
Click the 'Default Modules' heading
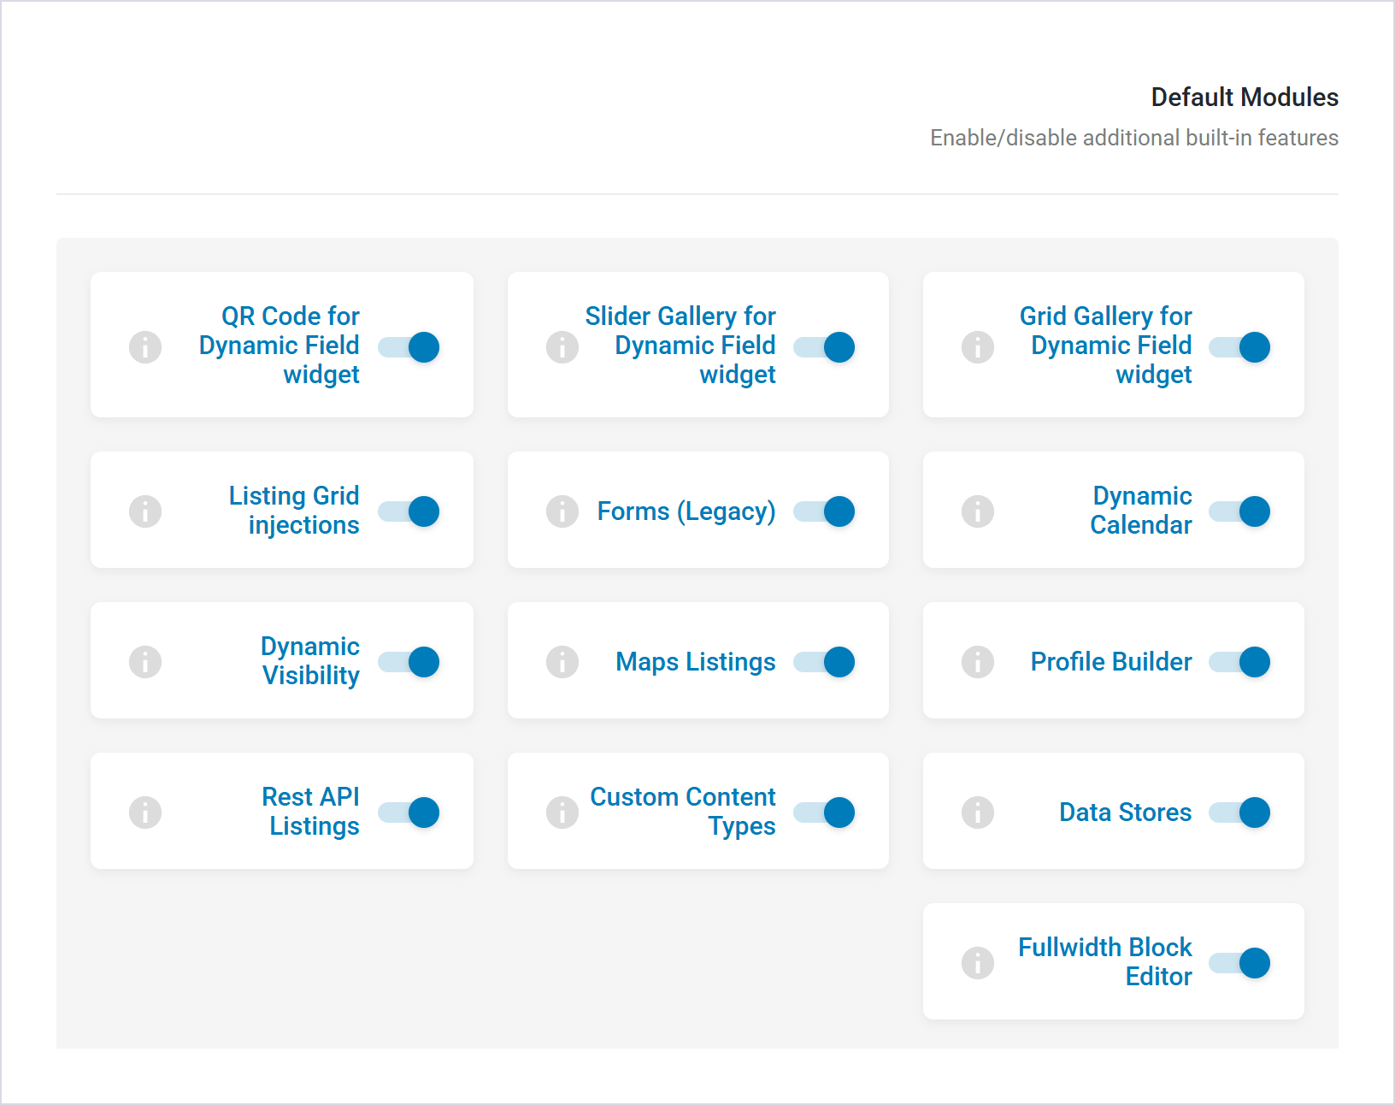1245,97
